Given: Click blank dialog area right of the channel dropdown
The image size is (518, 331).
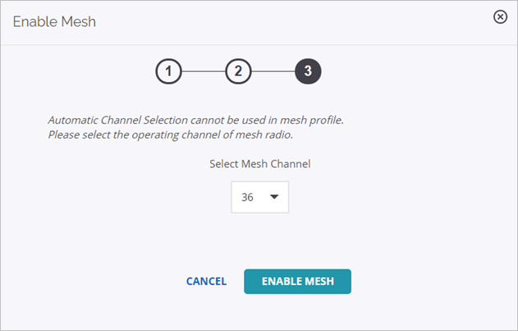Looking at the screenshot, I should click(394, 197).
